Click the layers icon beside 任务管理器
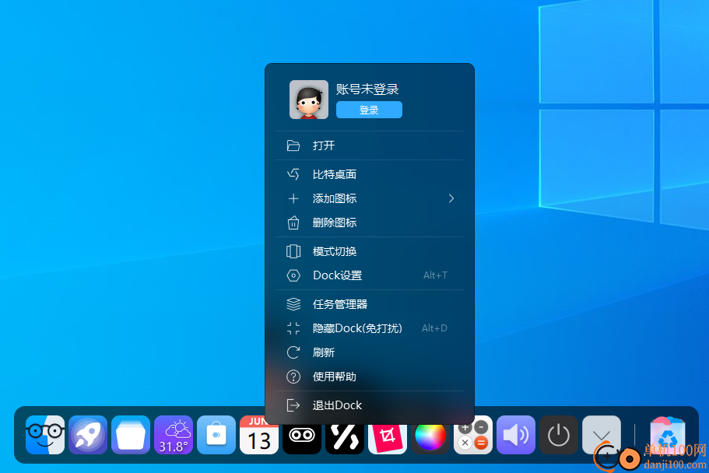Image resolution: width=709 pixels, height=473 pixels. [293, 304]
